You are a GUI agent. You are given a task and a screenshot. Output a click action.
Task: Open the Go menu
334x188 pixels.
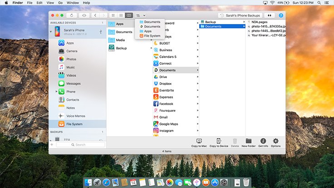tap(60, 3)
